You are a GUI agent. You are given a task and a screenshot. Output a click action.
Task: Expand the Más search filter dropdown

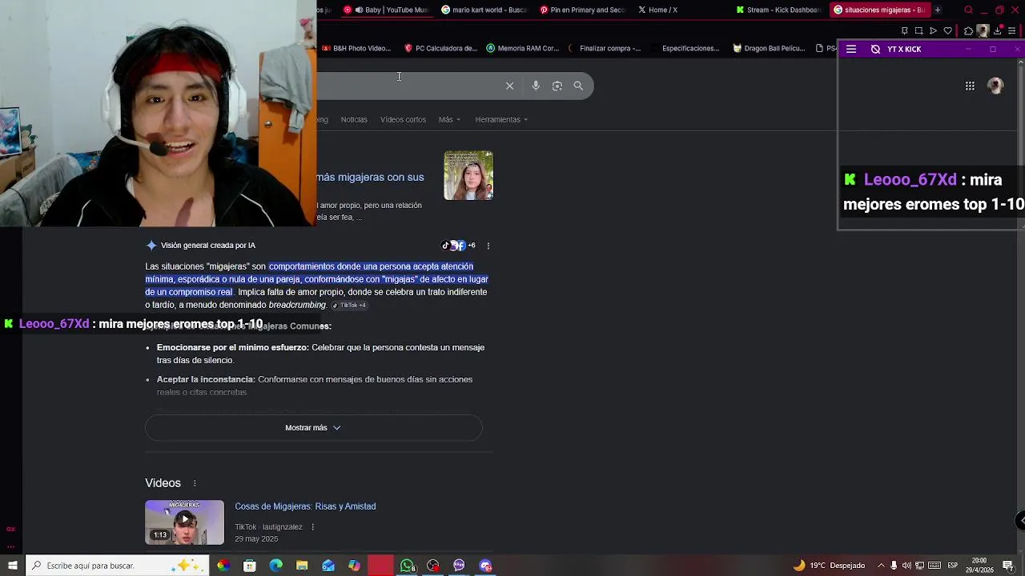click(449, 120)
